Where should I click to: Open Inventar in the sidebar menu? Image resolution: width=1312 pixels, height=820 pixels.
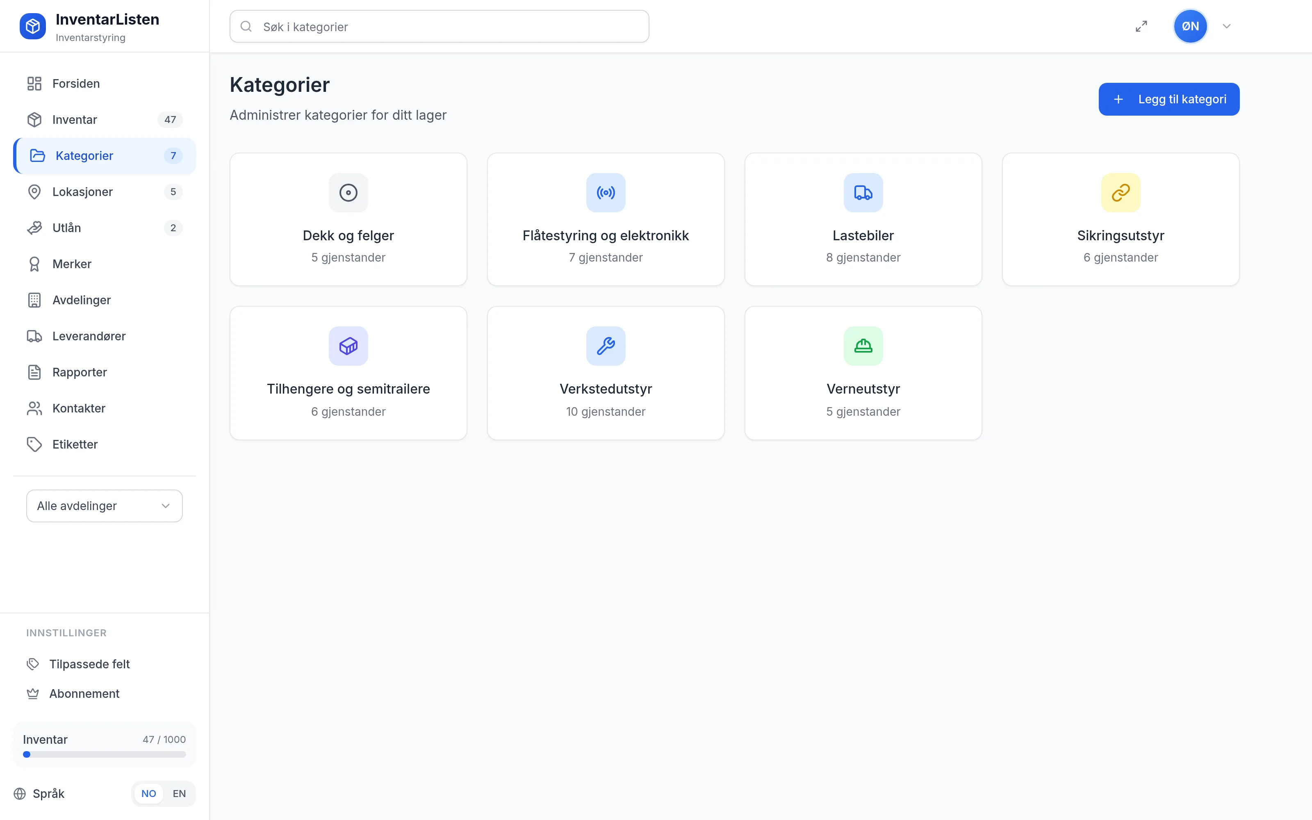click(x=105, y=120)
